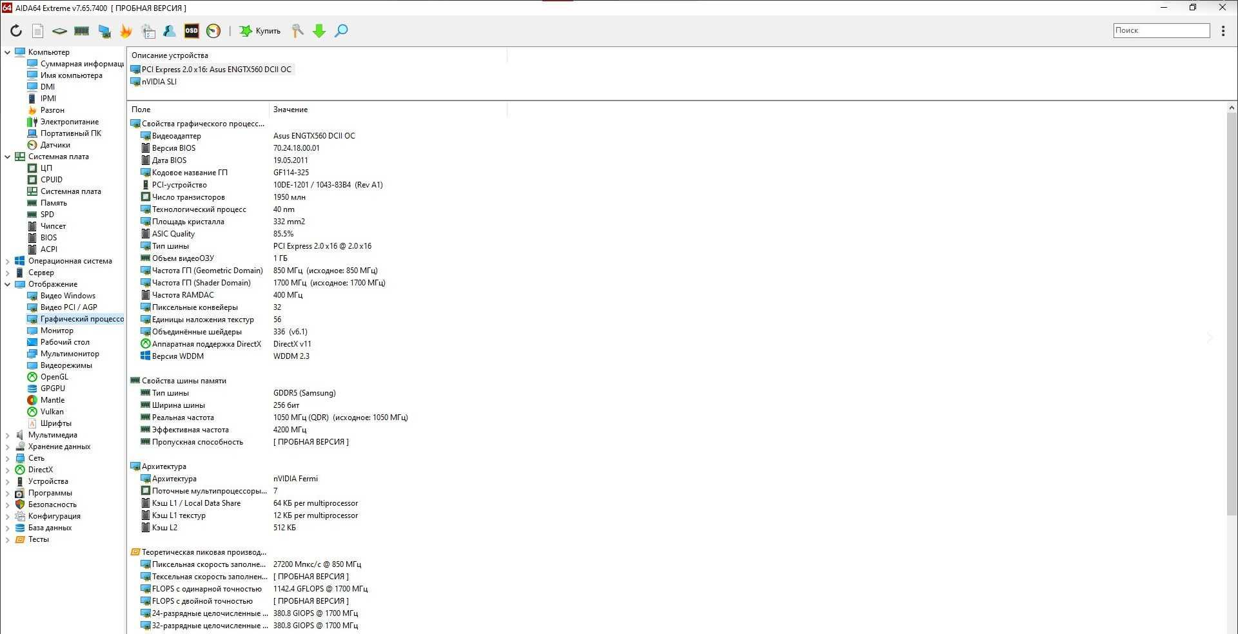Click the monitor diagnostics toolbar icon
This screenshot has height=634, width=1238.
tap(104, 31)
